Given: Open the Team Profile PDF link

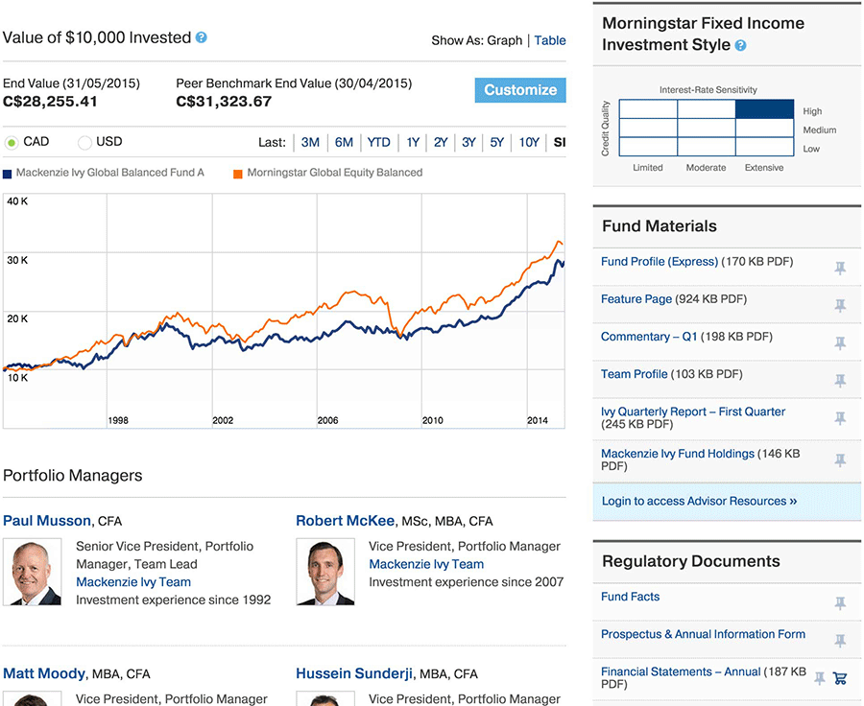Looking at the screenshot, I should coord(635,374).
